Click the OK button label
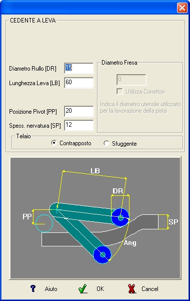Viewport: 190px width, 301px height. tap(100, 288)
